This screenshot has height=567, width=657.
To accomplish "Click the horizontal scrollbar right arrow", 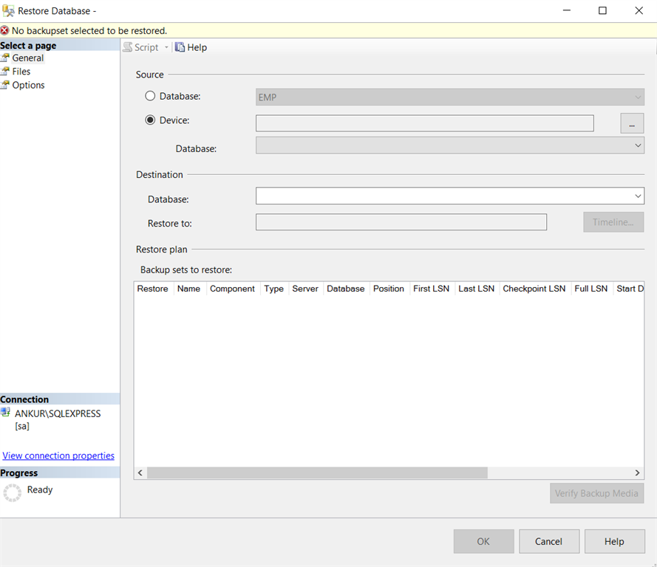I will (636, 472).
